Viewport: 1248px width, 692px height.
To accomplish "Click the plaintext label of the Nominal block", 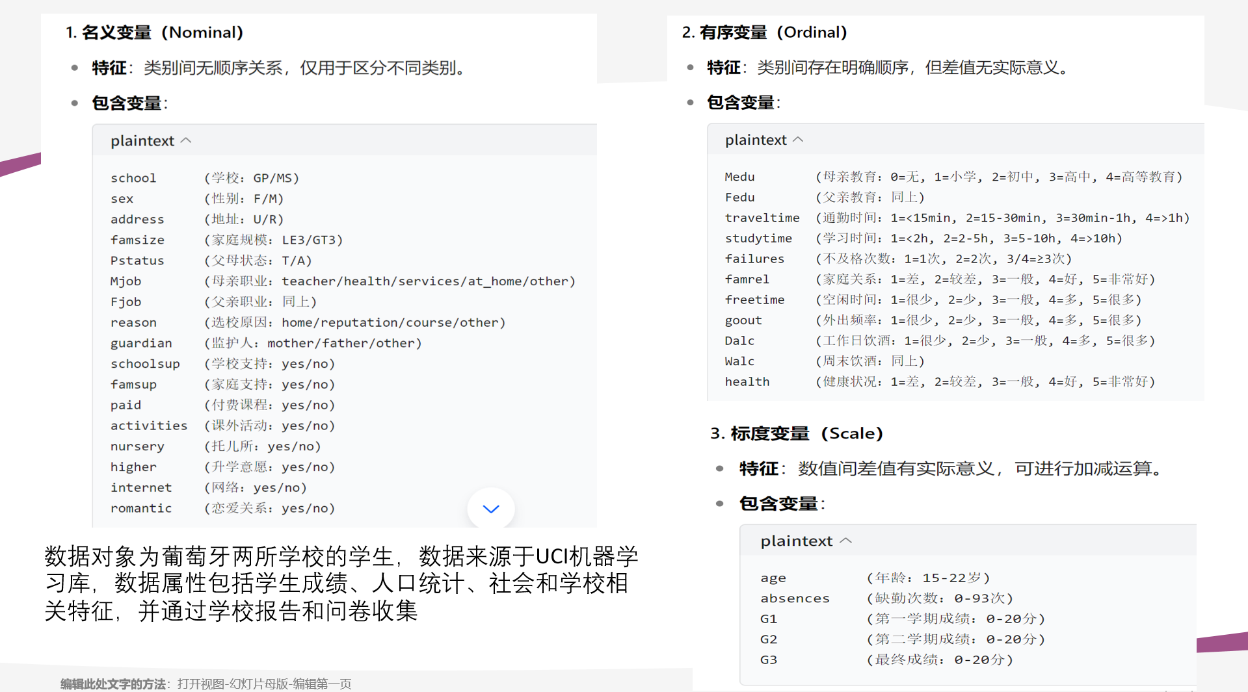I will pos(142,140).
